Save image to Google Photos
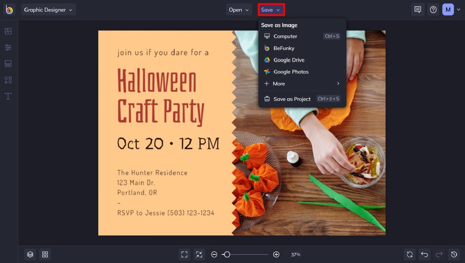Viewport: 465px width, 263px height. (x=302, y=72)
